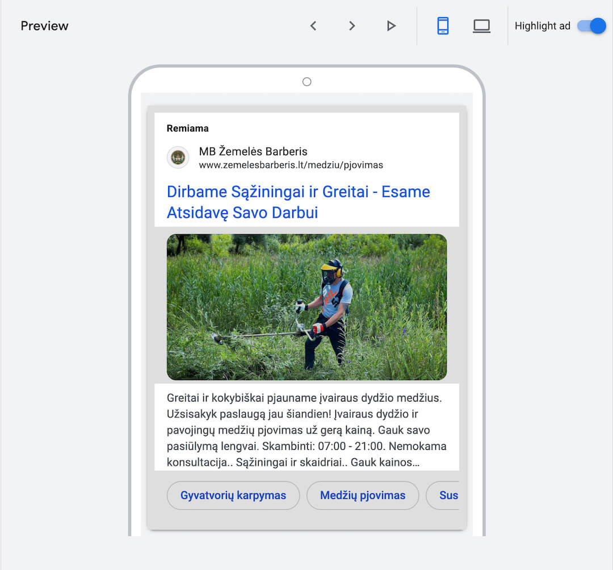The width and height of the screenshot is (613, 570).
Task: Click the grass trimming ad image
Action: click(306, 306)
